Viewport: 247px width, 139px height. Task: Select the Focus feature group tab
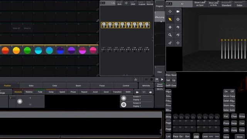click(x=102, y=86)
